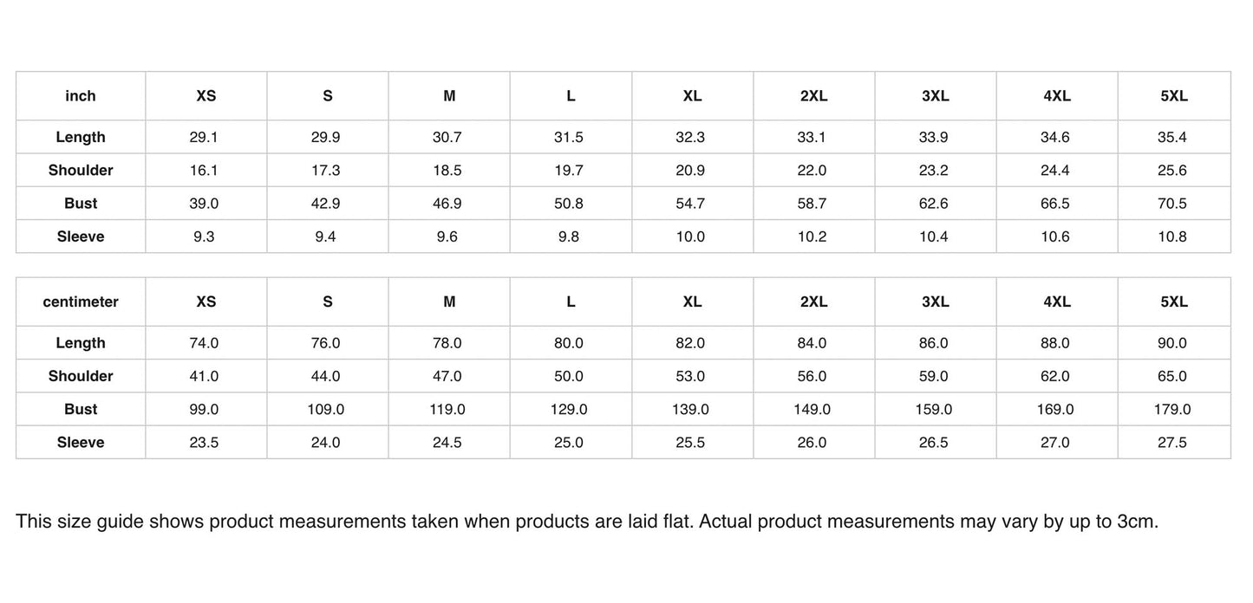Click the 3XL column header in inch table
Image resolution: width=1253 pixels, height=603 pixels.
click(935, 96)
